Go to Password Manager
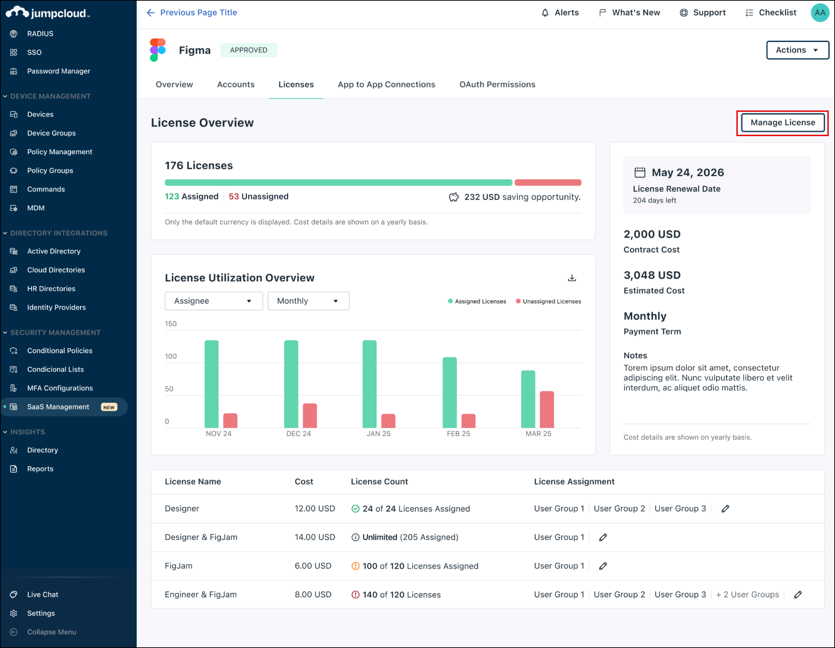 click(58, 71)
